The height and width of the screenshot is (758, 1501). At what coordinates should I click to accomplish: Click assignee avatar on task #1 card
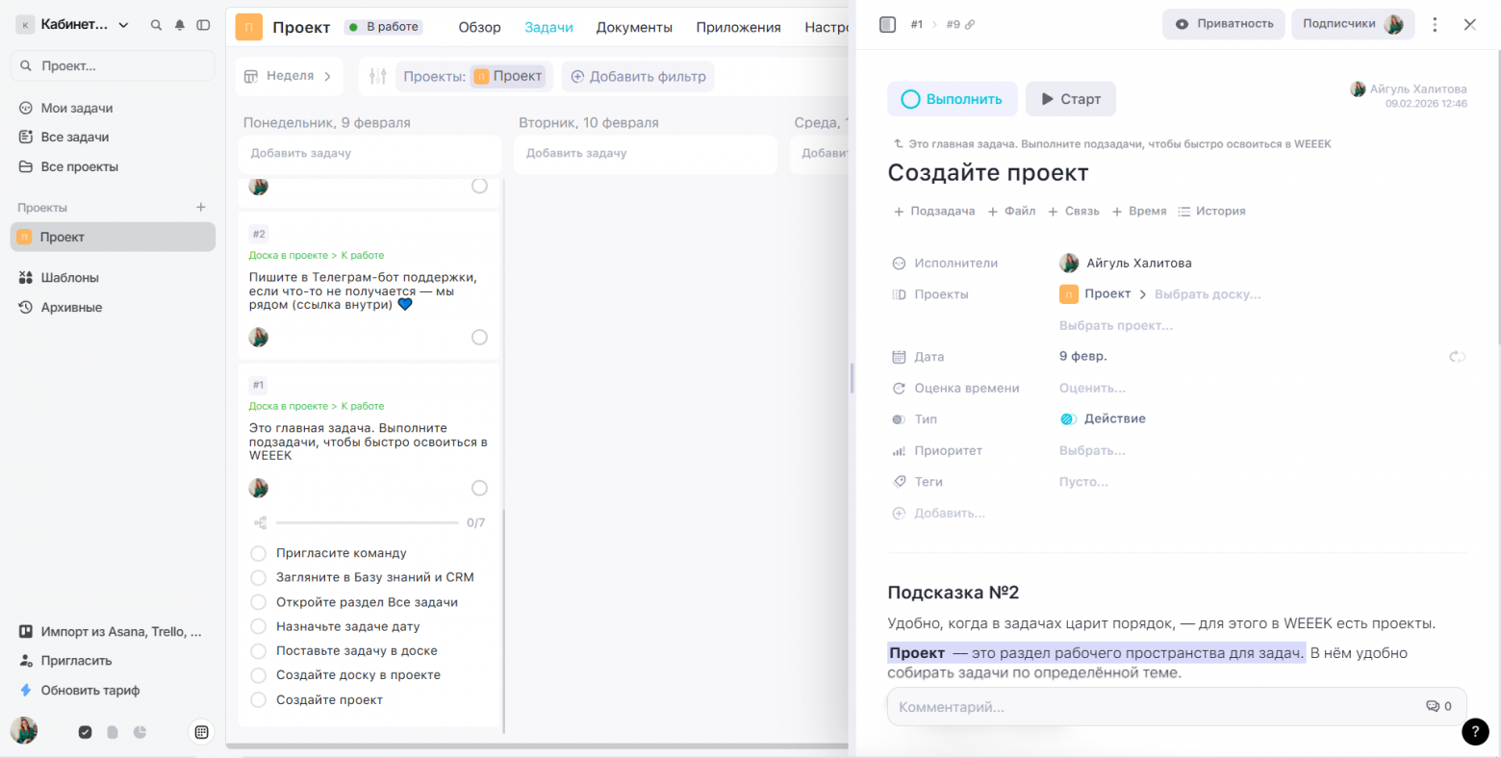[x=258, y=488]
